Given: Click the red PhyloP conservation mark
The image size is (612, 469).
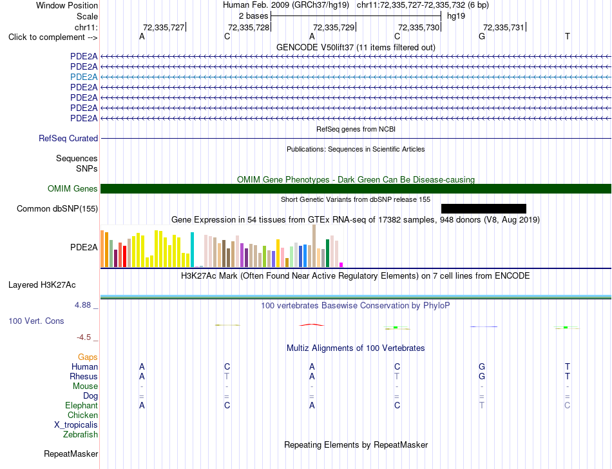Looking at the screenshot, I should [x=311, y=324].
